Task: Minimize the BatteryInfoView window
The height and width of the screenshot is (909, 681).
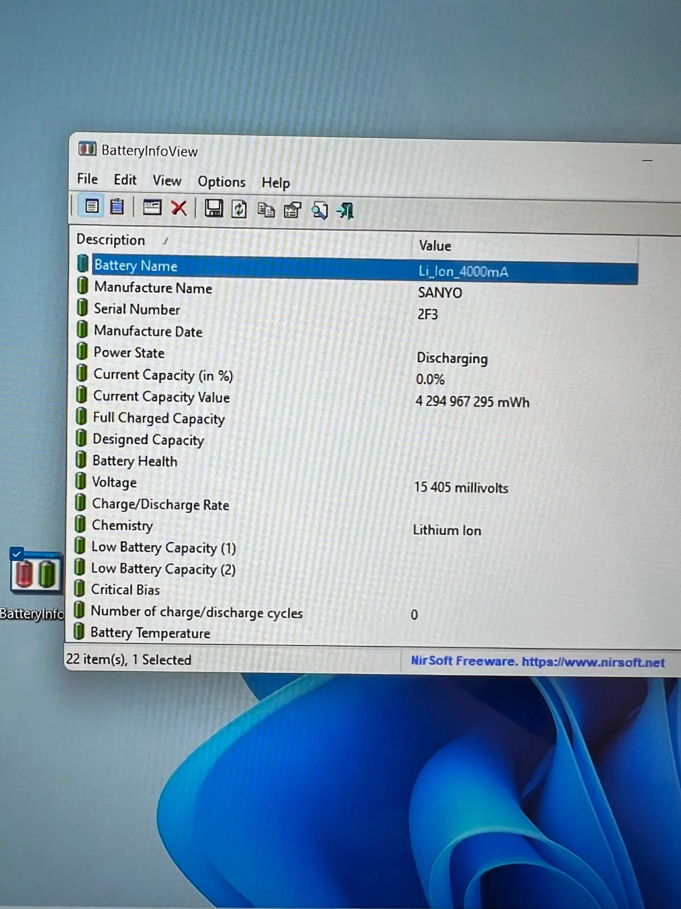Action: (x=647, y=160)
